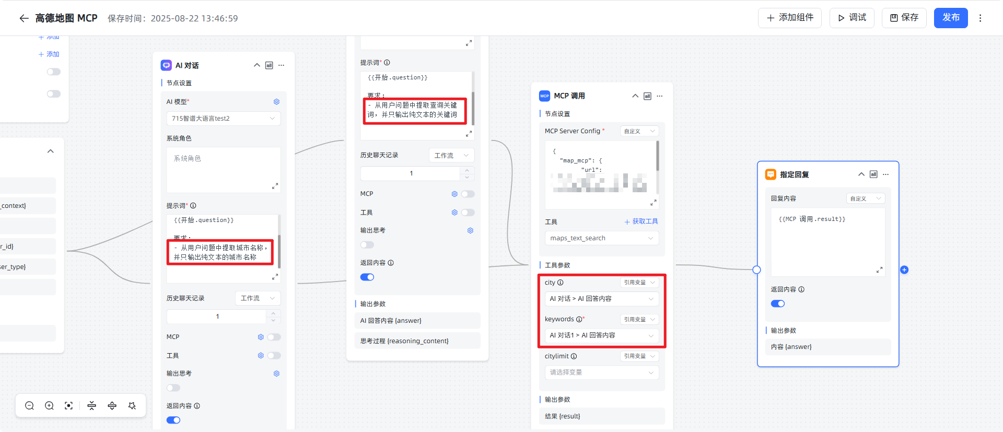Toggle MCP switch in middle AI node
Screen dimensions: 1003x432
pos(468,194)
